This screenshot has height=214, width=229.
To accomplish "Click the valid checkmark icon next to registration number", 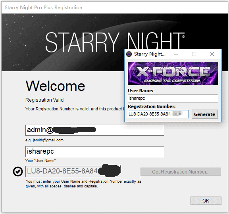I will pyautogui.click(x=18, y=172).
